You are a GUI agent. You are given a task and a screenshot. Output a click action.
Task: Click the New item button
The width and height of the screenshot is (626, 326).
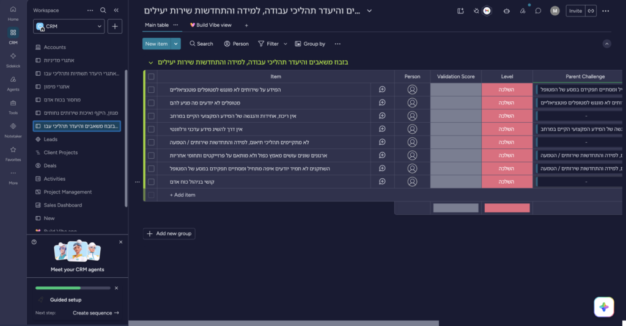[156, 44]
